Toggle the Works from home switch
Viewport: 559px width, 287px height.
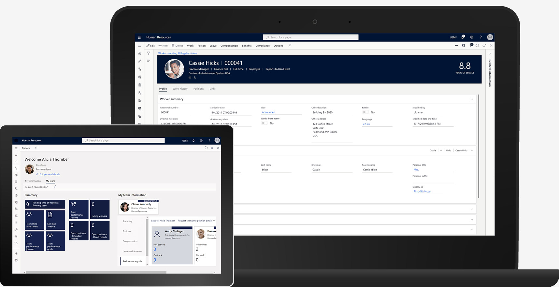[x=265, y=123]
